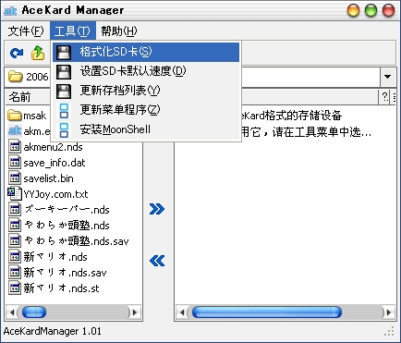Choose 更新存档列表(Y) menu entry
The height and width of the screenshot is (343, 401).
[146, 92]
